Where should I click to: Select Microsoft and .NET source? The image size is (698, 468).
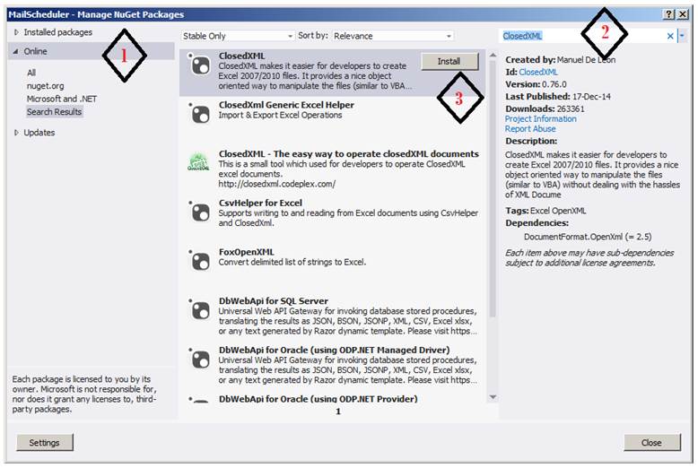tap(61, 99)
